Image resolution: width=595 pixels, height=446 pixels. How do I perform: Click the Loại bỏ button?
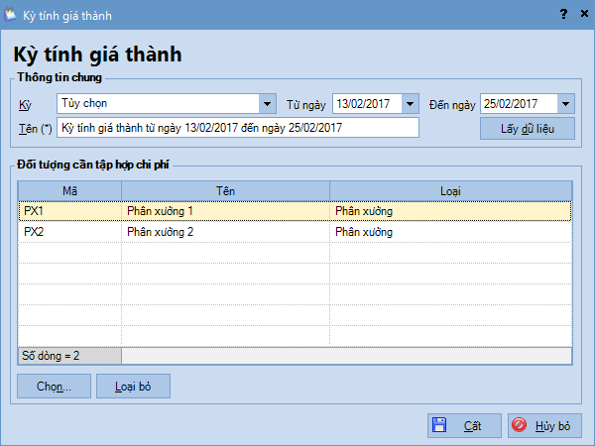[133, 386]
